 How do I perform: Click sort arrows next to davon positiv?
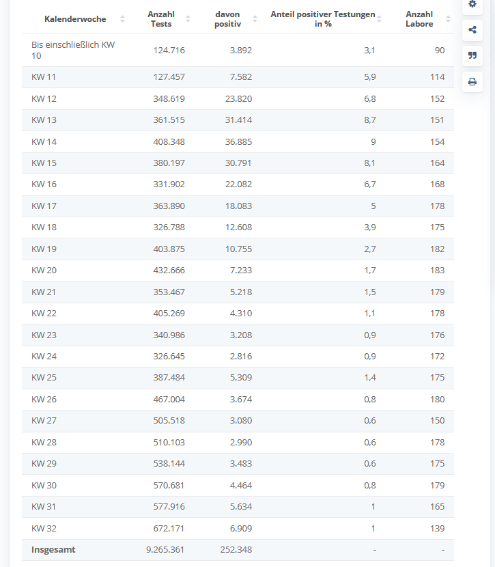coord(255,19)
